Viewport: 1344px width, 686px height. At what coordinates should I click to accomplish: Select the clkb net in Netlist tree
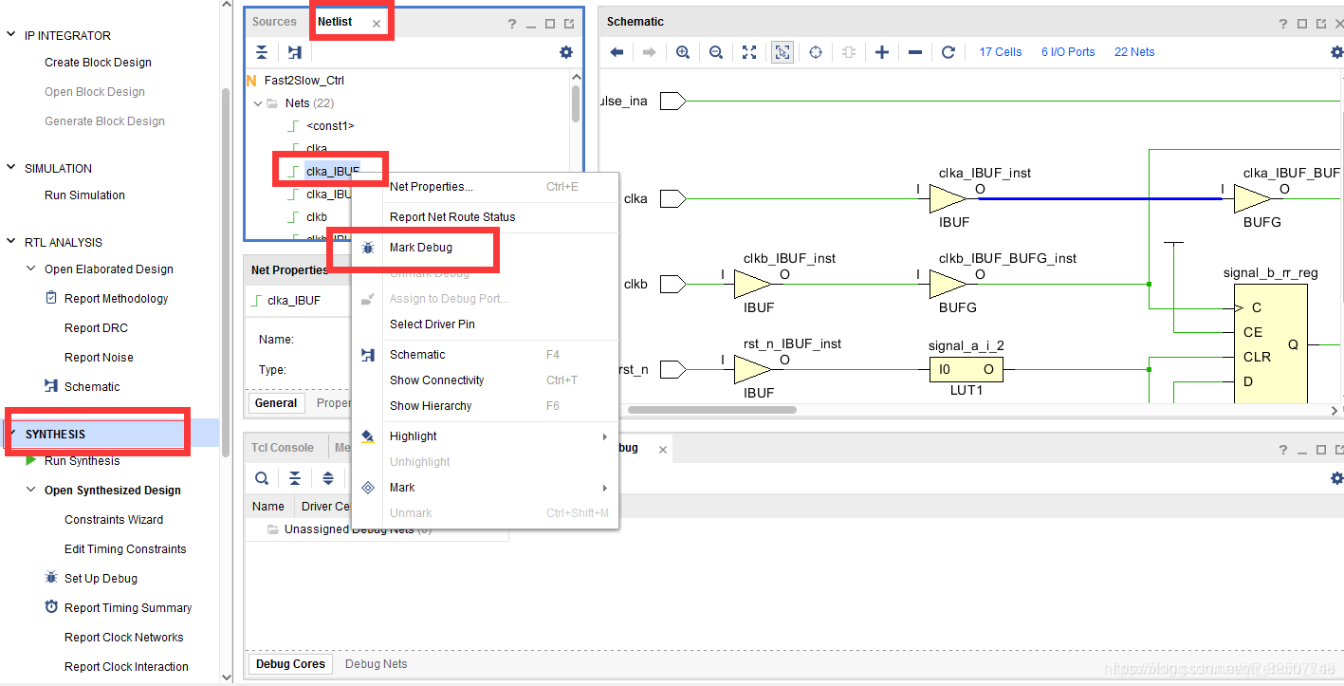pos(317,217)
